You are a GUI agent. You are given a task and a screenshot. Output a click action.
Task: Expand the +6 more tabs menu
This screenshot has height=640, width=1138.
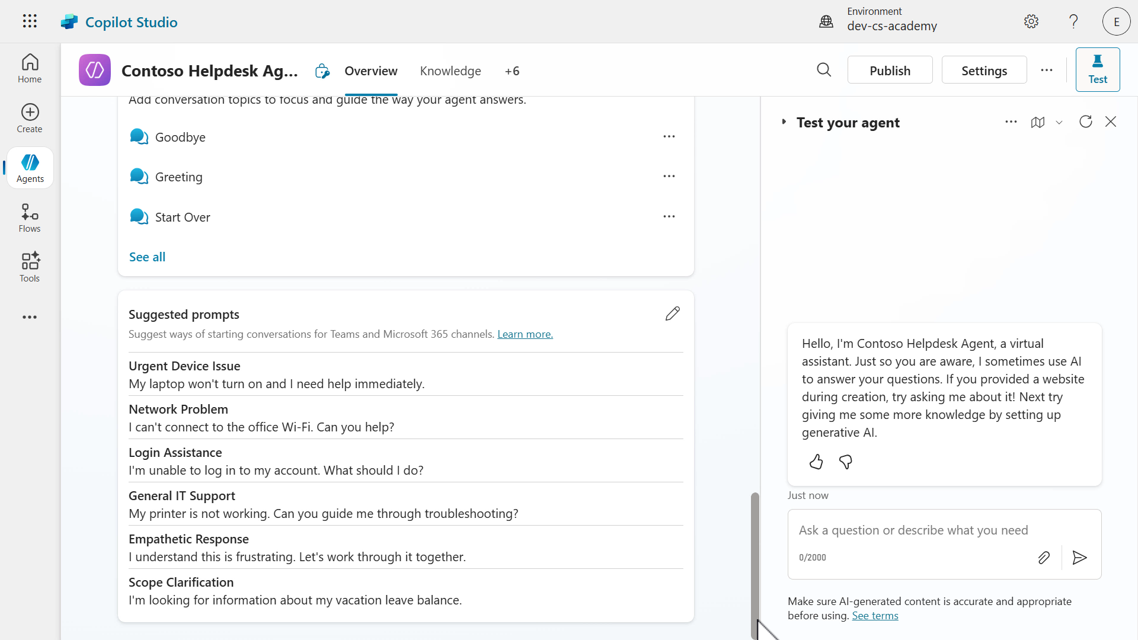click(512, 71)
